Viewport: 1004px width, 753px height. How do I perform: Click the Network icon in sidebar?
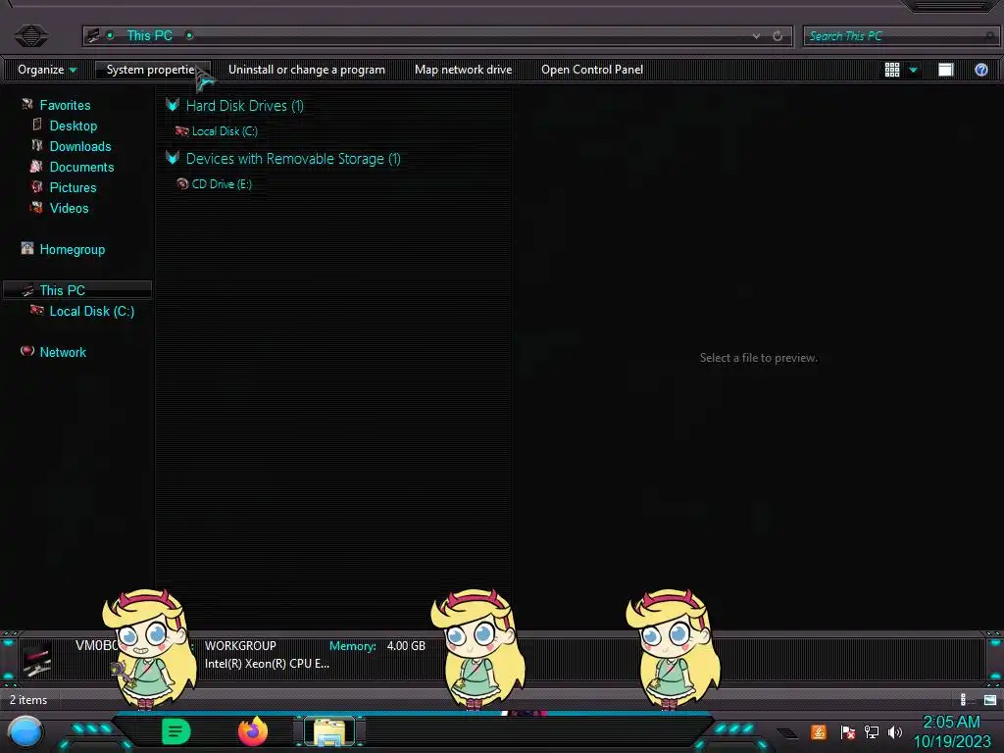tap(26, 350)
